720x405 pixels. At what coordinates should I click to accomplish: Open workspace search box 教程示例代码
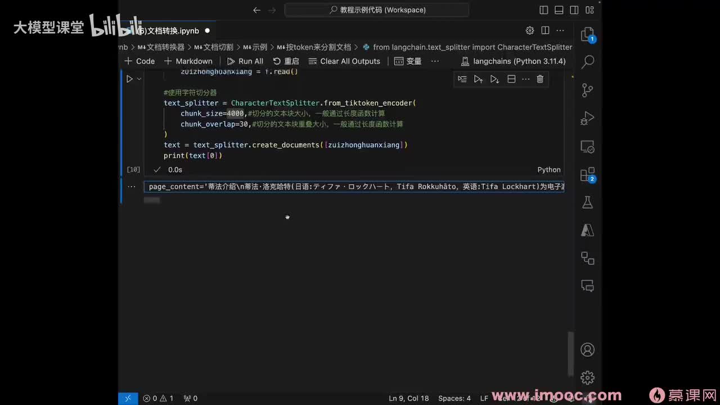(377, 10)
